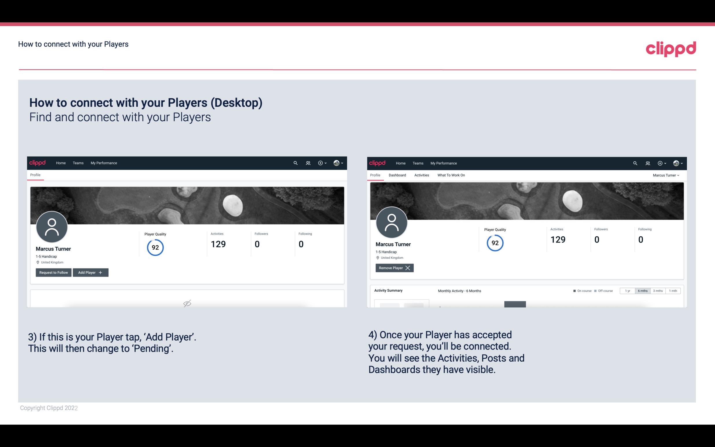Viewport: 715px width, 447px height.
Task: Expand the globe/language dropdown right nav
Action: [339, 163]
